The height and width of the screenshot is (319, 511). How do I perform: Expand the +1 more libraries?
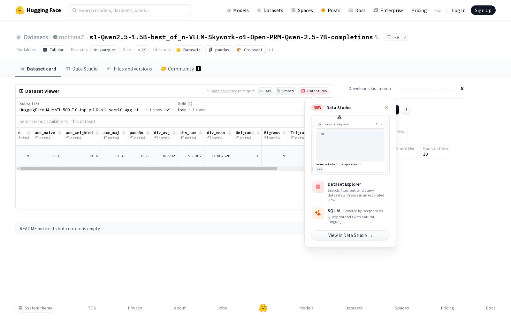point(271,50)
